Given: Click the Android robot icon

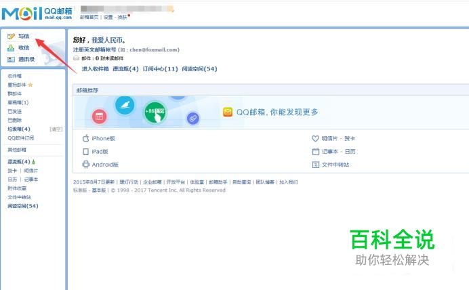Looking at the screenshot, I should [x=86, y=165].
